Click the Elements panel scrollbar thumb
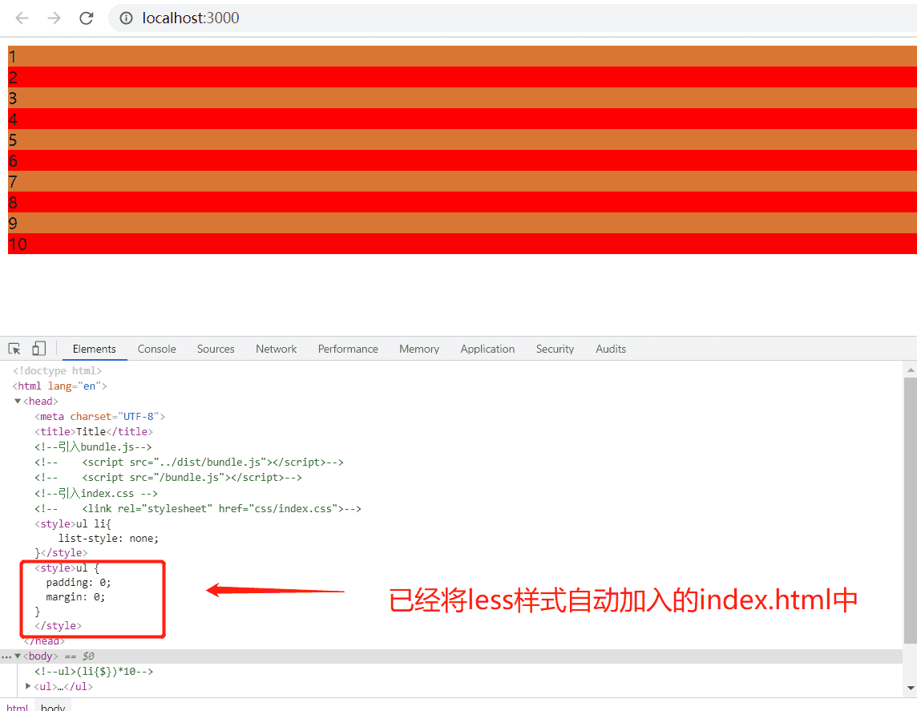 (x=911, y=511)
